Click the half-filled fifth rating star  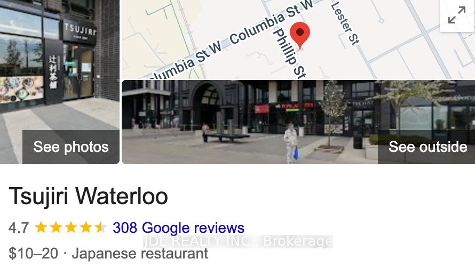coord(100,227)
